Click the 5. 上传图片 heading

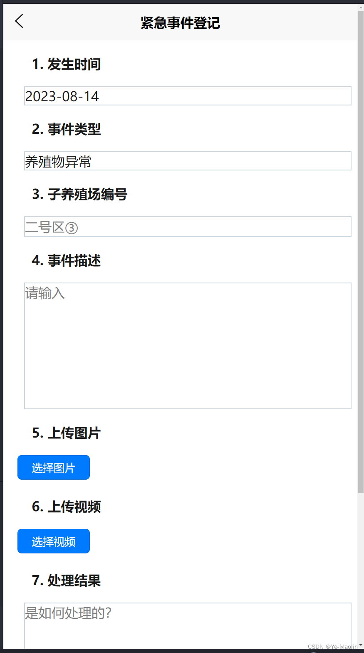[x=67, y=433]
